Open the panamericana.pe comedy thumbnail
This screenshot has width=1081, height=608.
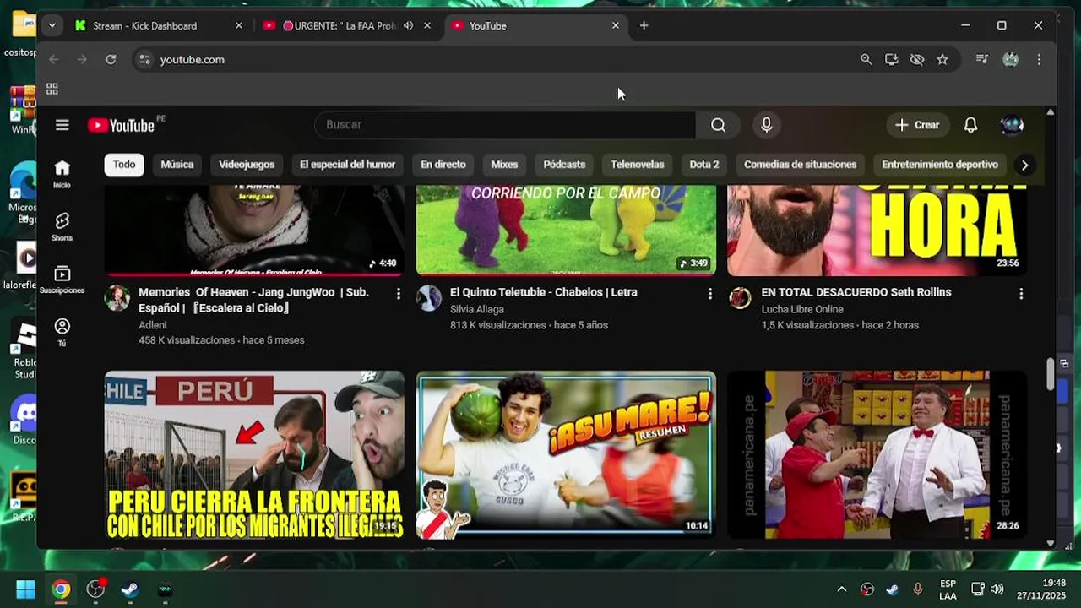click(x=877, y=455)
